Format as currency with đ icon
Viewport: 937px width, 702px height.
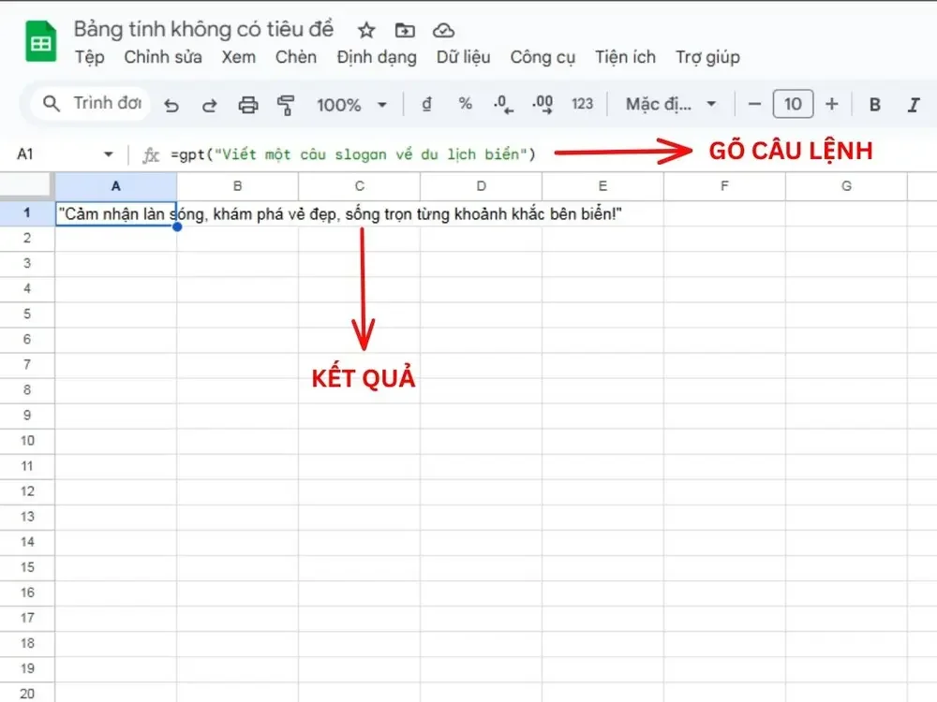tap(426, 105)
